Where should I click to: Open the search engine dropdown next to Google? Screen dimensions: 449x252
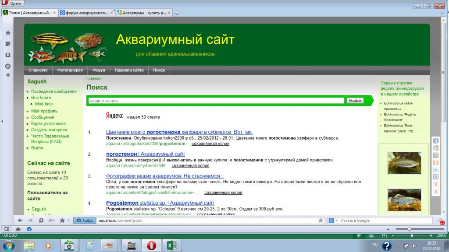(x=337, y=220)
